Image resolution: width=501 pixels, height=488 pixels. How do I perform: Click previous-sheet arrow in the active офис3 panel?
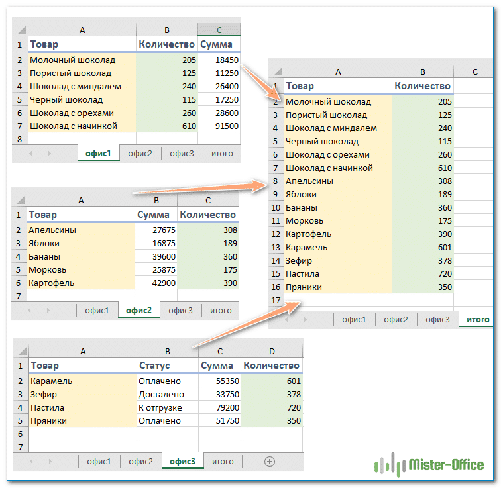pos(31,462)
